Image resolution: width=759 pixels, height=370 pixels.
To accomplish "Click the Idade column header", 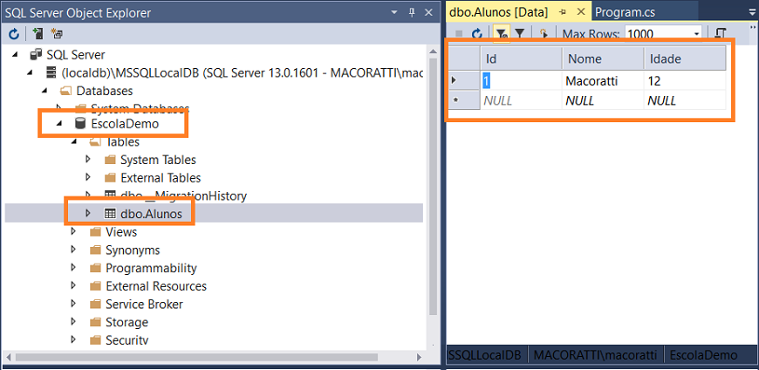I will tap(684, 59).
